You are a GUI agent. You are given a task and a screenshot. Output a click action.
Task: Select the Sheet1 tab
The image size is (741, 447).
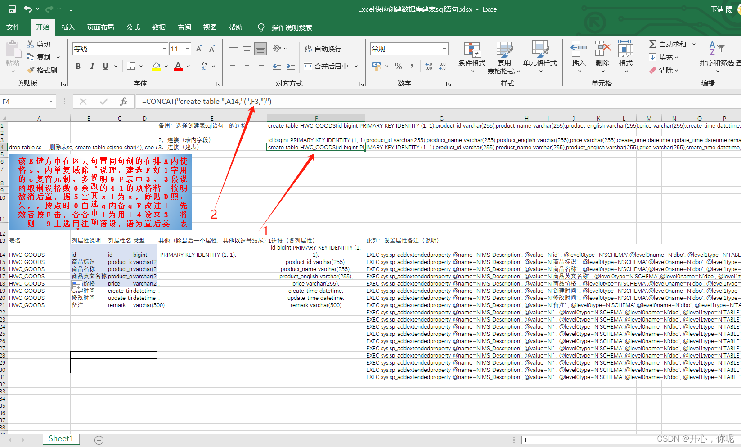coord(61,438)
